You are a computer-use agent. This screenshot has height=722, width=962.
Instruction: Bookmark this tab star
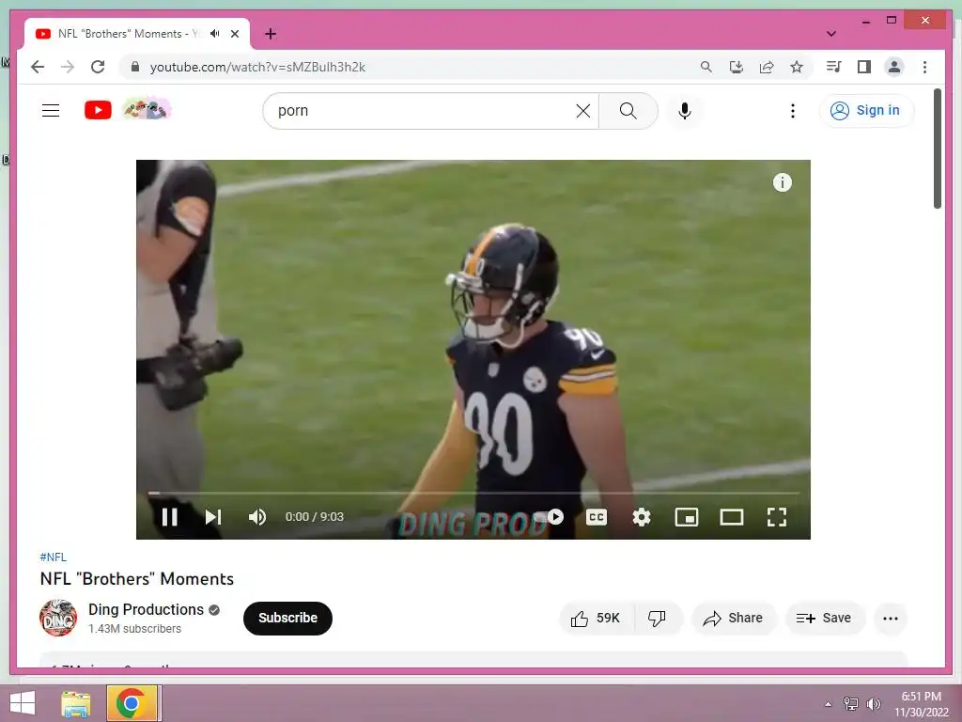tap(797, 67)
